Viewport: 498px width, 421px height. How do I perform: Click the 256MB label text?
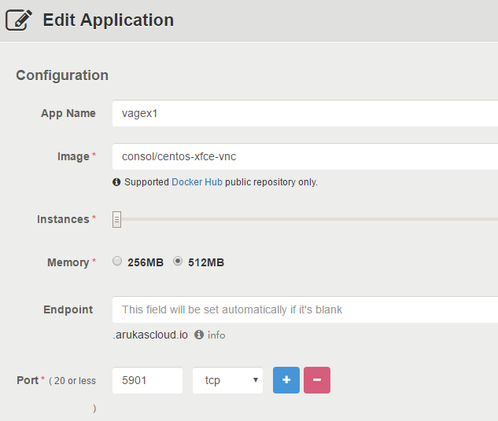146,262
